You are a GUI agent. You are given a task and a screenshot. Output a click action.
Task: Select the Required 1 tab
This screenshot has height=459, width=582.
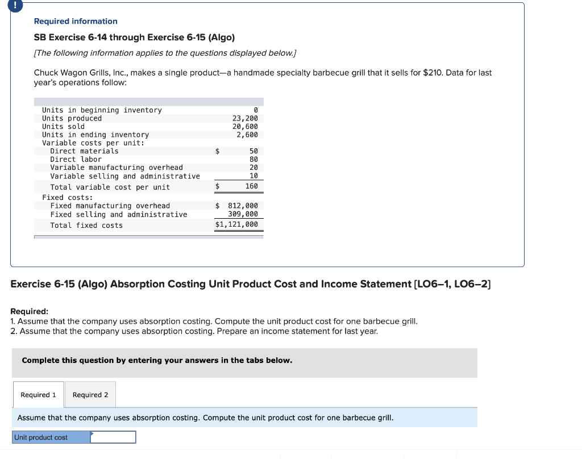point(38,394)
